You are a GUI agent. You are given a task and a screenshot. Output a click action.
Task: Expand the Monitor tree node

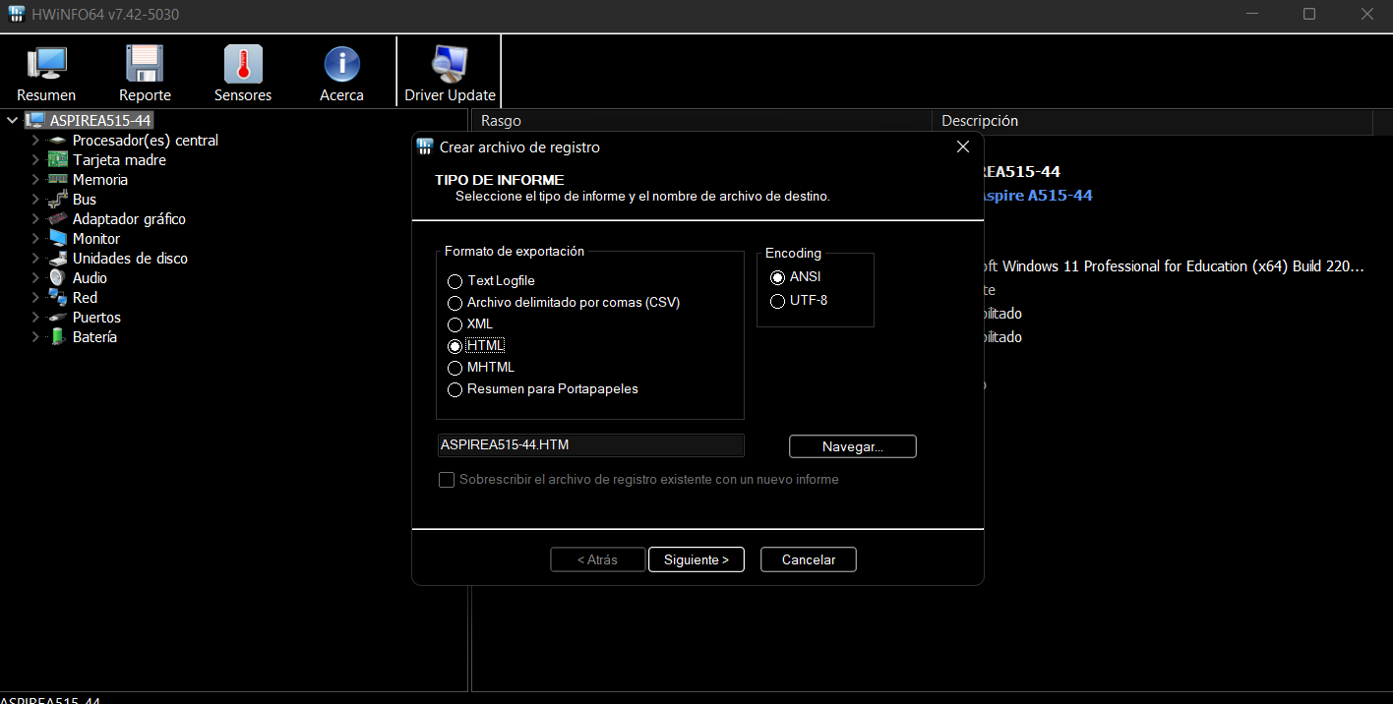[35, 239]
